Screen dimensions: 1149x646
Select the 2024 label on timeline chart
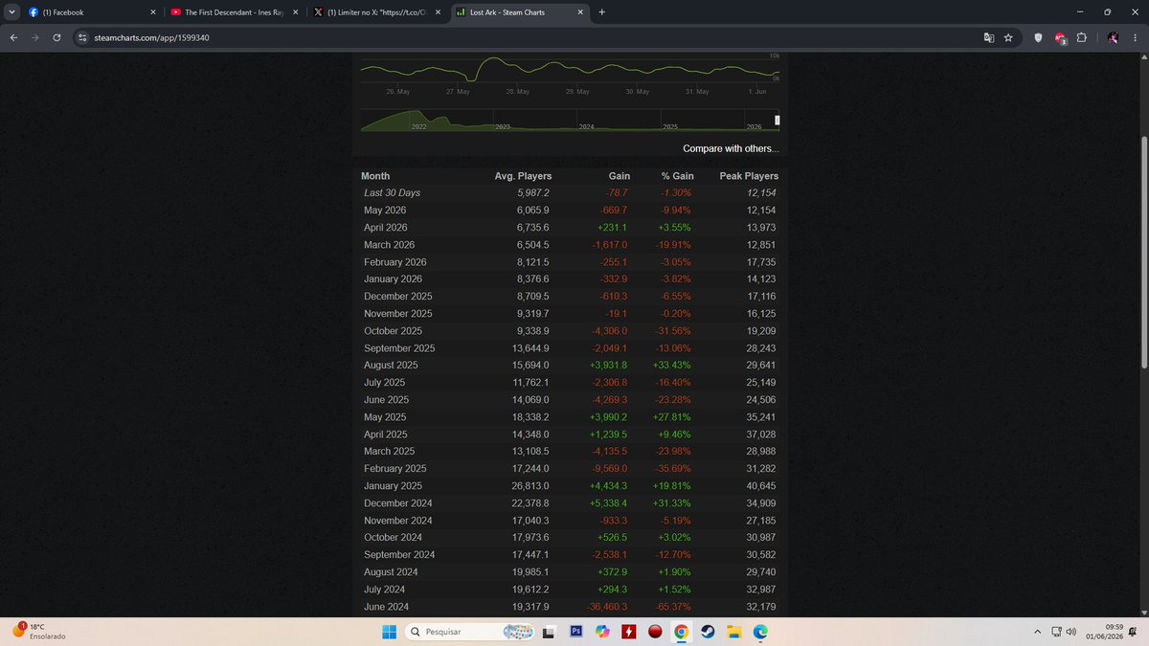(586, 126)
